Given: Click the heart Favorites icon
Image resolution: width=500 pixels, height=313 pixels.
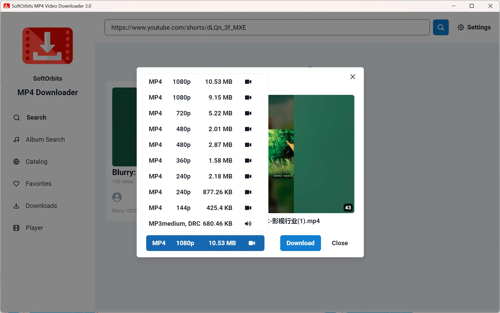Looking at the screenshot, I should pos(16,184).
